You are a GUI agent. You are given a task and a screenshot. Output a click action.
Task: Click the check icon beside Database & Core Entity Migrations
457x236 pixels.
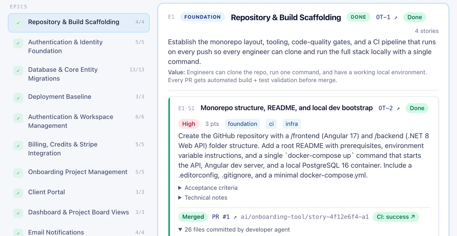coord(18,70)
